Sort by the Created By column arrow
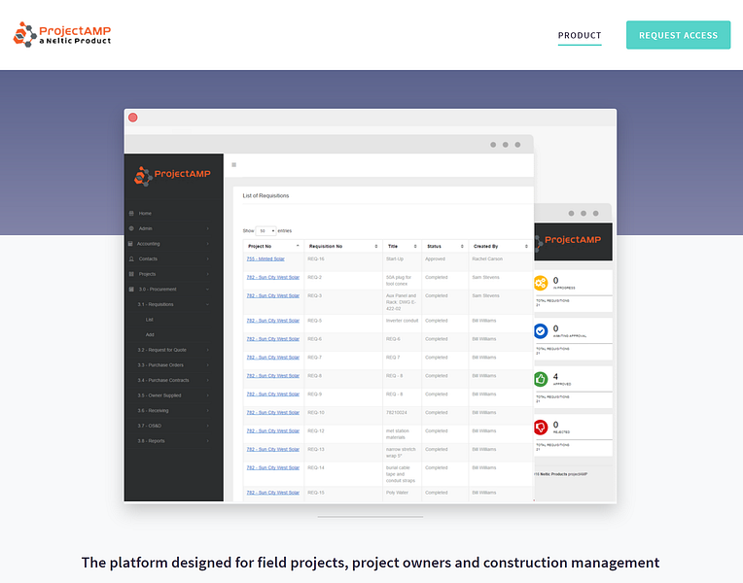This screenshot has height=583, width=743. [x=526, y=246]
